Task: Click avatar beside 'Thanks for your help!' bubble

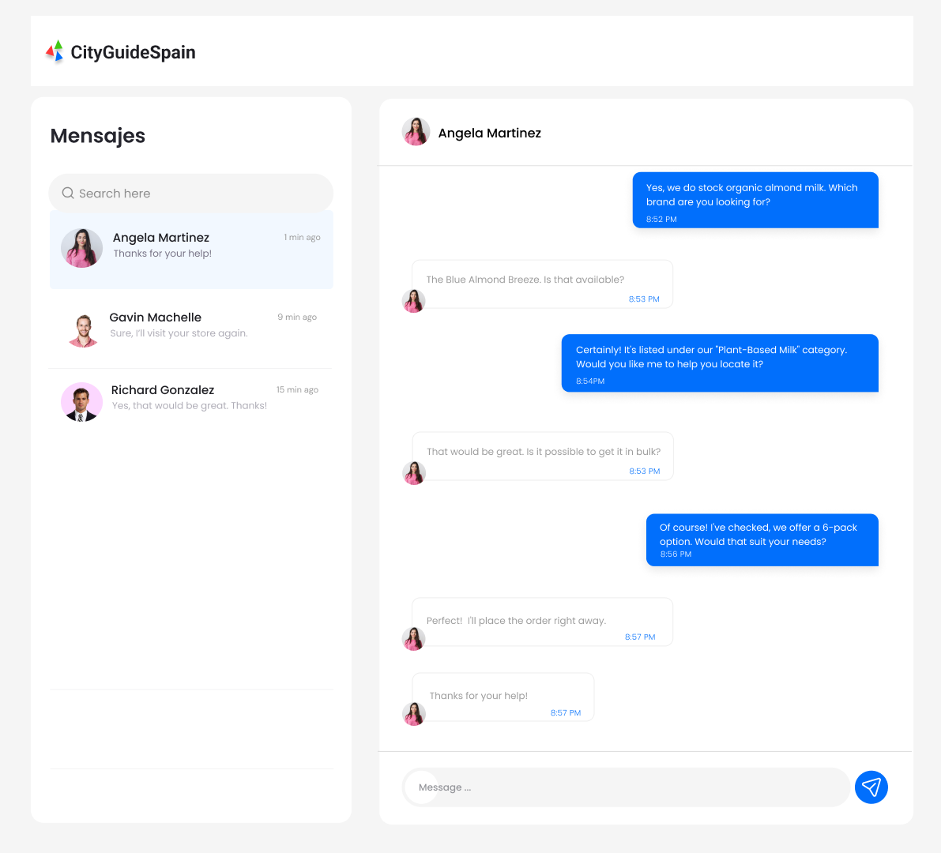Action: point(414,713)
